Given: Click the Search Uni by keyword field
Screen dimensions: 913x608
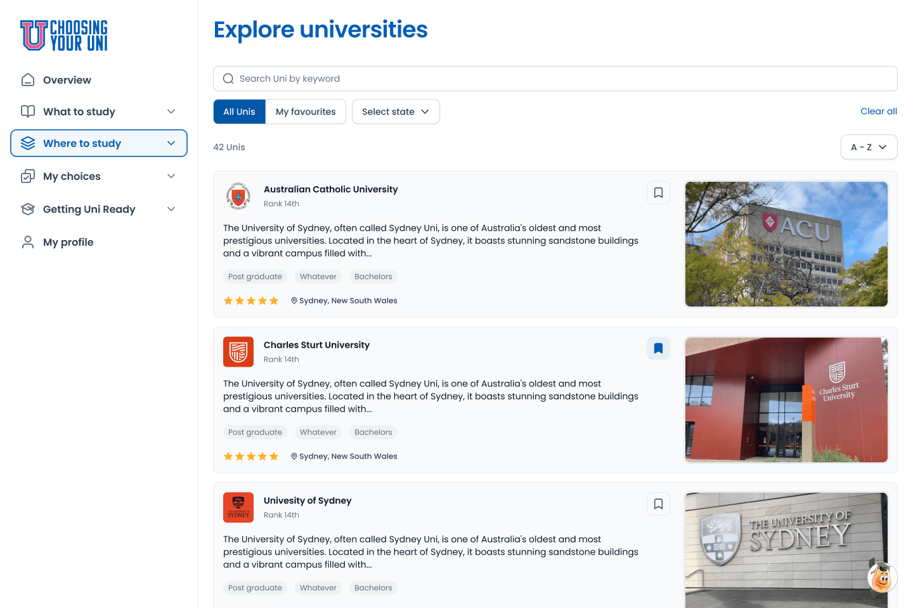Looking at the screenshot, I should pos(555,79).
